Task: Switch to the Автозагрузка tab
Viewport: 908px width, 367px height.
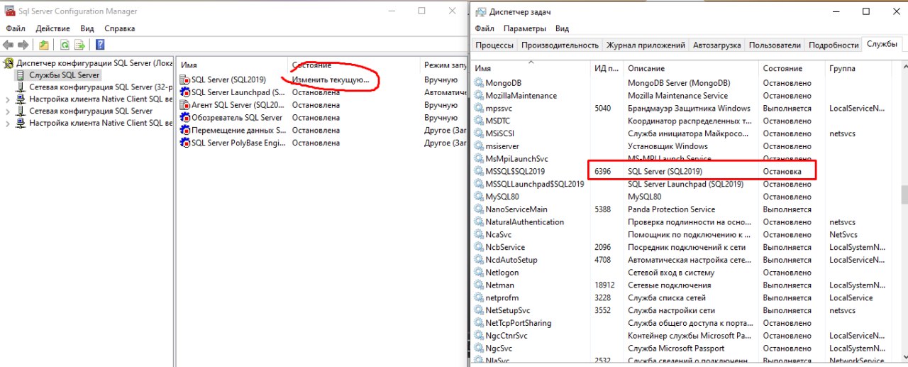Action: click(717, 45)
